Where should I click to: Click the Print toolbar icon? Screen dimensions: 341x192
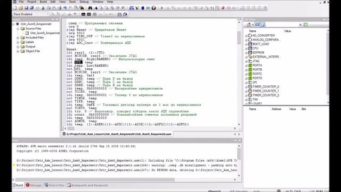(59, 8)
